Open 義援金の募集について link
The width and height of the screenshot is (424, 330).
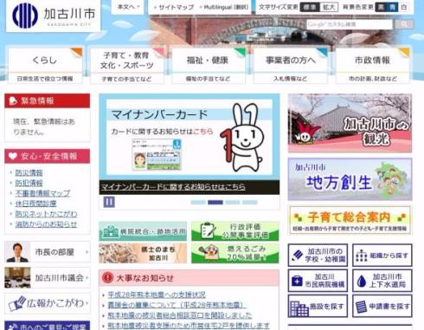pyautogui.click(x=177, y=305)
